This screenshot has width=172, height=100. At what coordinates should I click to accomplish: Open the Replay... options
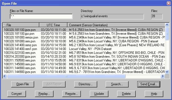(x=44, y=94)
